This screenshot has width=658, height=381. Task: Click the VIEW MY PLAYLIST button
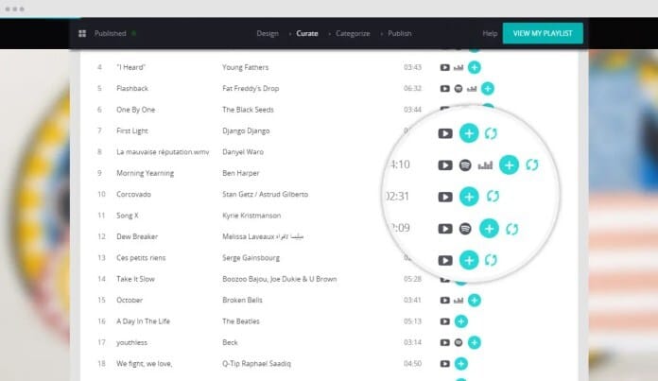[543, 33]
